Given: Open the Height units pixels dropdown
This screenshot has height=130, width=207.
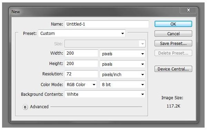Looking at the screenshot, I should coord(122,64).
